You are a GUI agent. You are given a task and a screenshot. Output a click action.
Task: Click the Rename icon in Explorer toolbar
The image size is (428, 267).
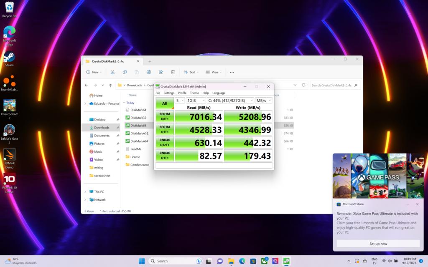(x=149, y=72)
